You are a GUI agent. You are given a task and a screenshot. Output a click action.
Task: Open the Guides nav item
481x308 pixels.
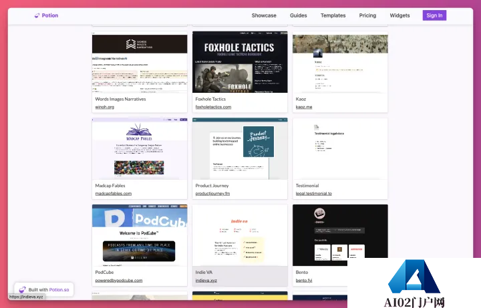(298, 15)
